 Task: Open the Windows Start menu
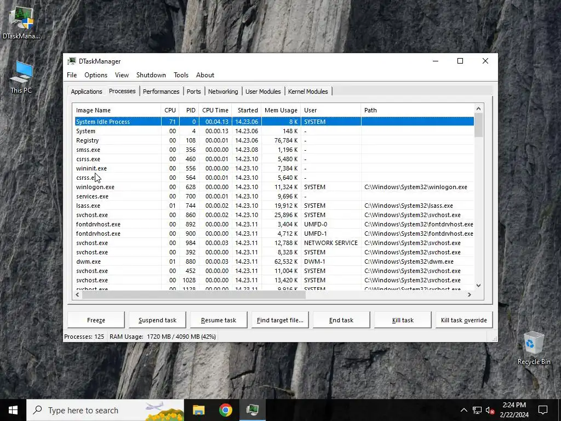coord(13,410)
